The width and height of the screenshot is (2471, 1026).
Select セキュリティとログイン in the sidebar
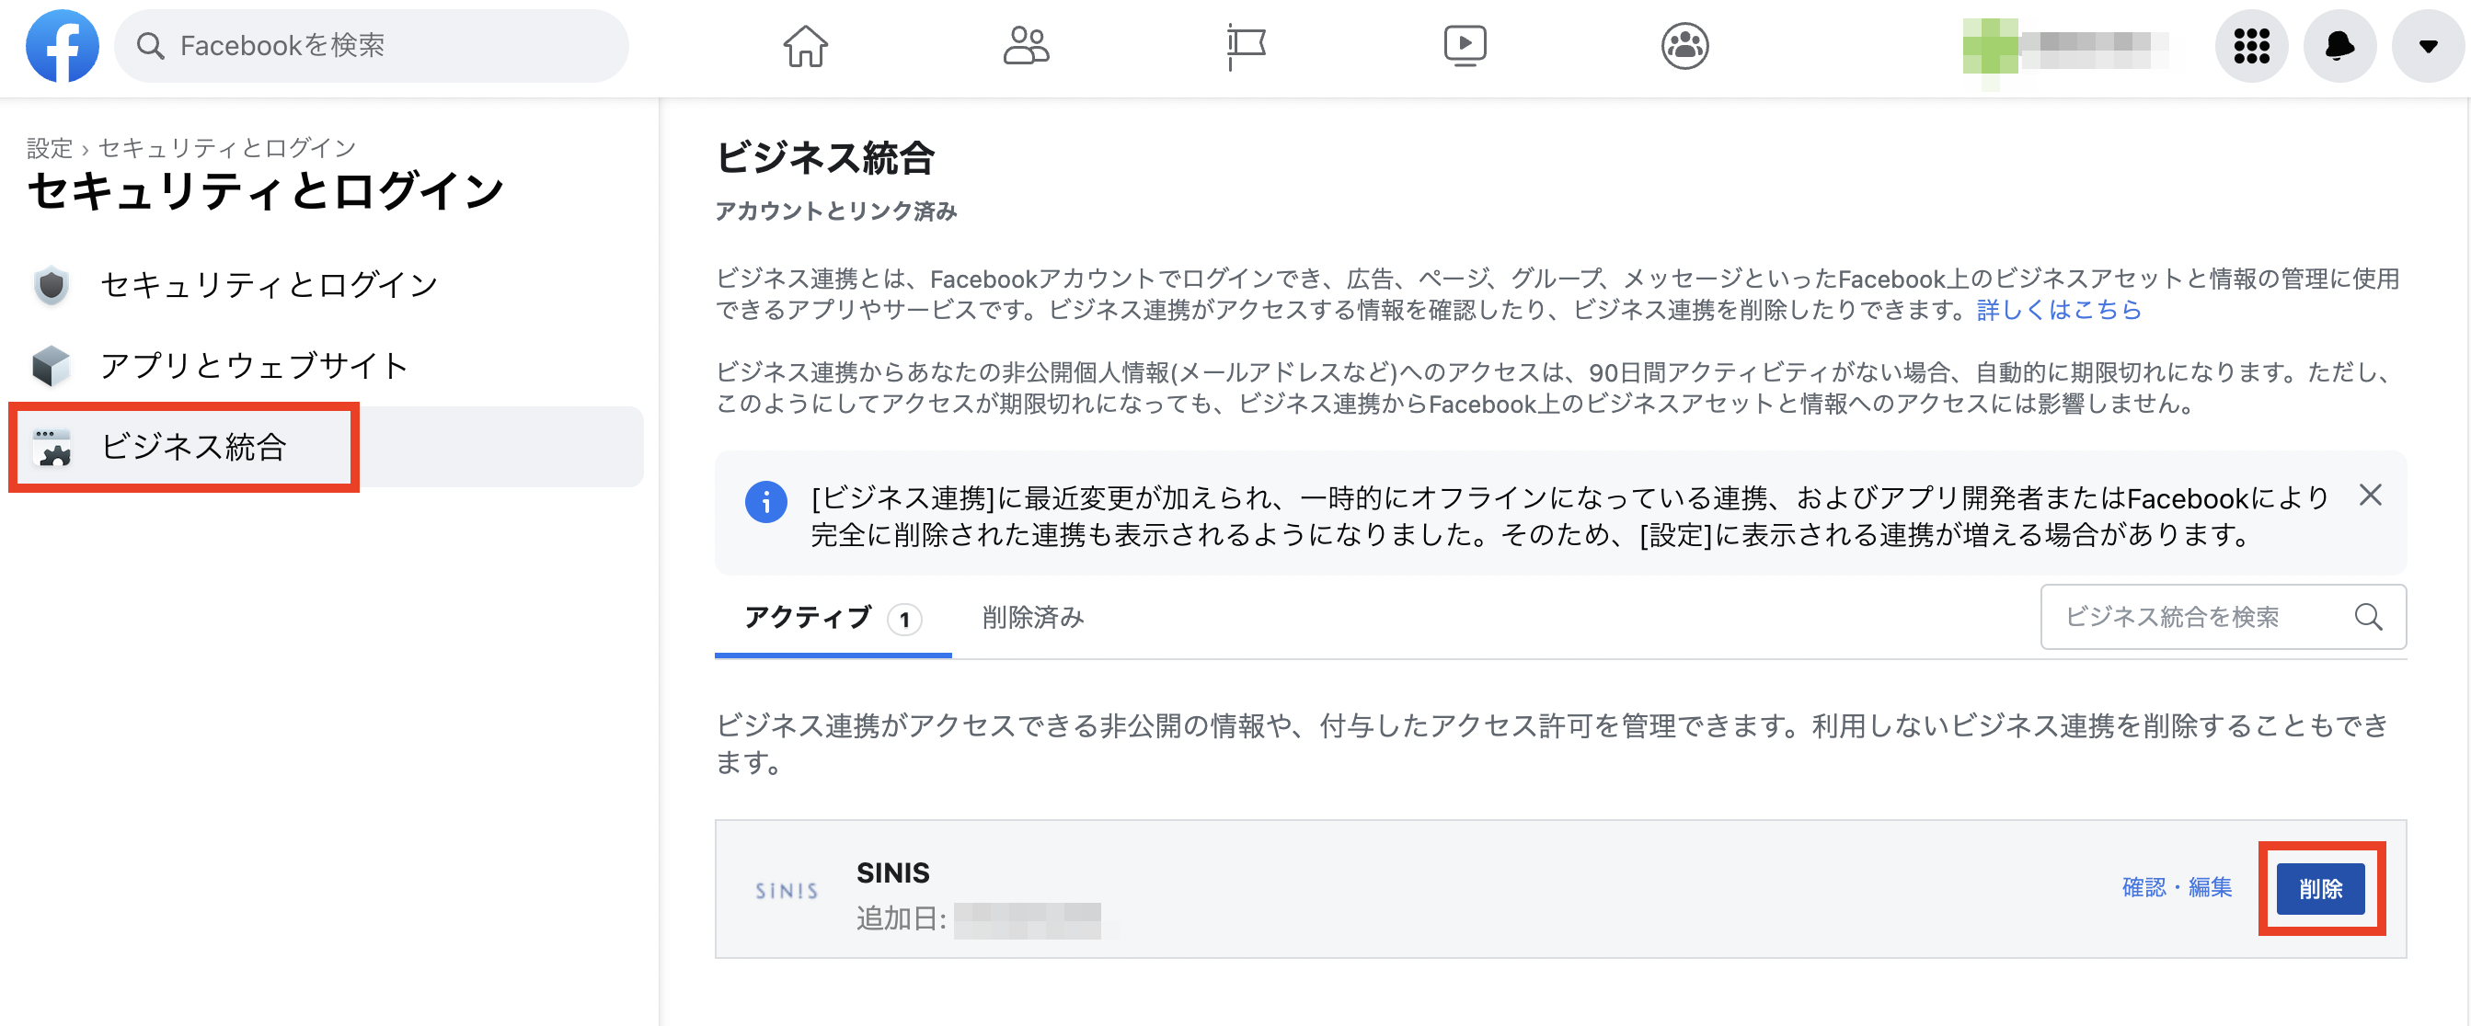click(269, 285)
